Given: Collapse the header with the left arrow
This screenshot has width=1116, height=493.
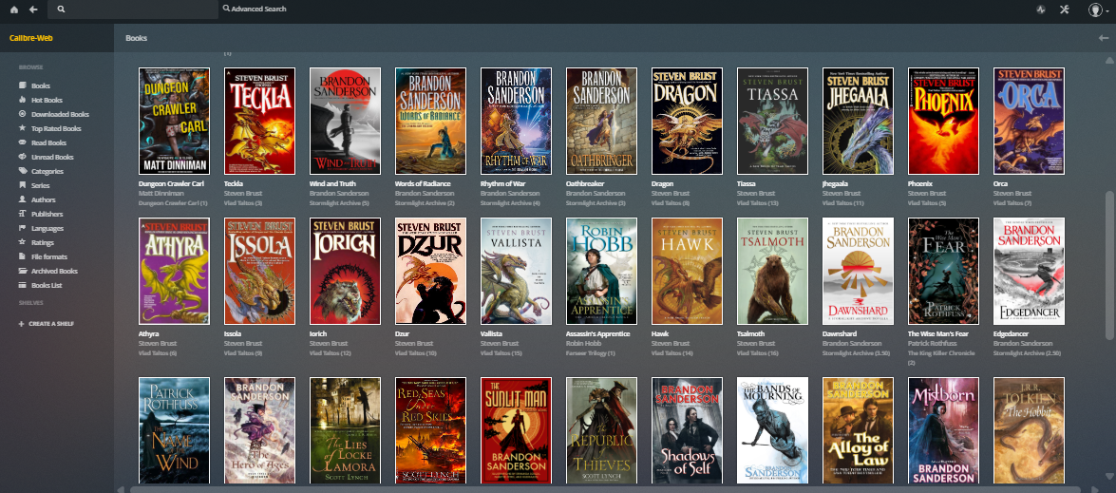Looking at the screenshot, I should (x=1104, y=38).
